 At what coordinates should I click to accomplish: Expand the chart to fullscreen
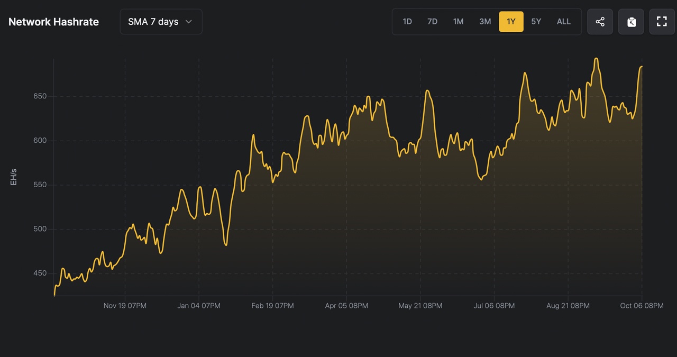click(662, 22)
